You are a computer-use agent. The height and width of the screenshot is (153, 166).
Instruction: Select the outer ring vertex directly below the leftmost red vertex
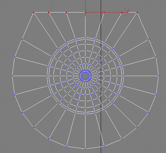(x=34, y=127)
